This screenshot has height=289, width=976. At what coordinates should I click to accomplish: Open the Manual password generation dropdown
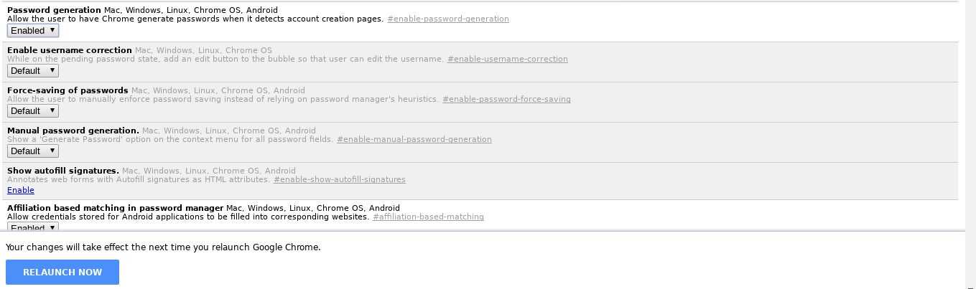pos(33,151)
